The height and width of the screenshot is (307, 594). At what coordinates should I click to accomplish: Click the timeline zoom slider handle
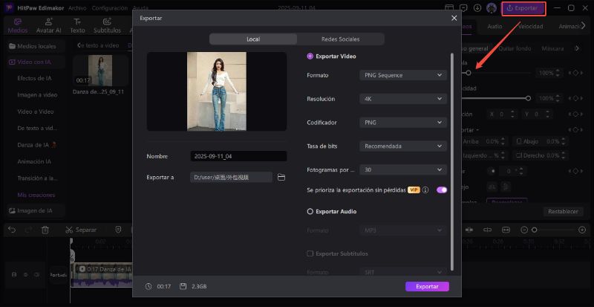point(534,230)
